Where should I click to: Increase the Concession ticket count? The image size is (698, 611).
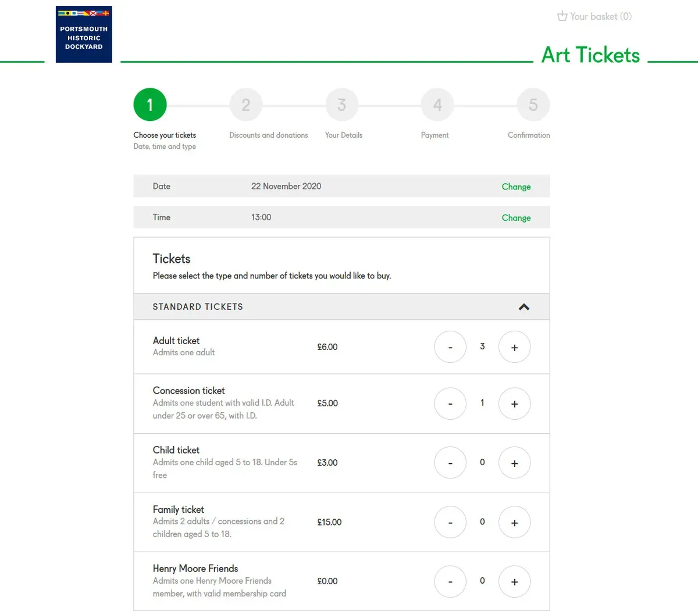pos(514,403)
